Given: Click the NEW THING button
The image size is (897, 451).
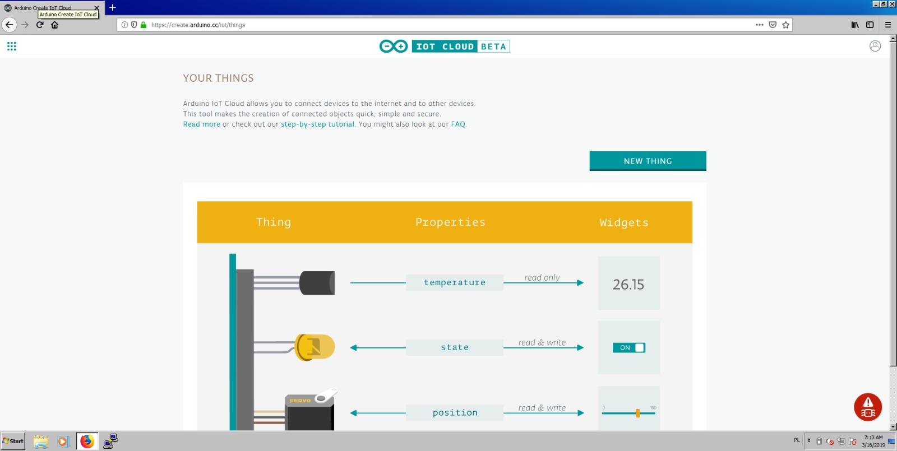Looking at the screenshot, I should coord(648,161).
